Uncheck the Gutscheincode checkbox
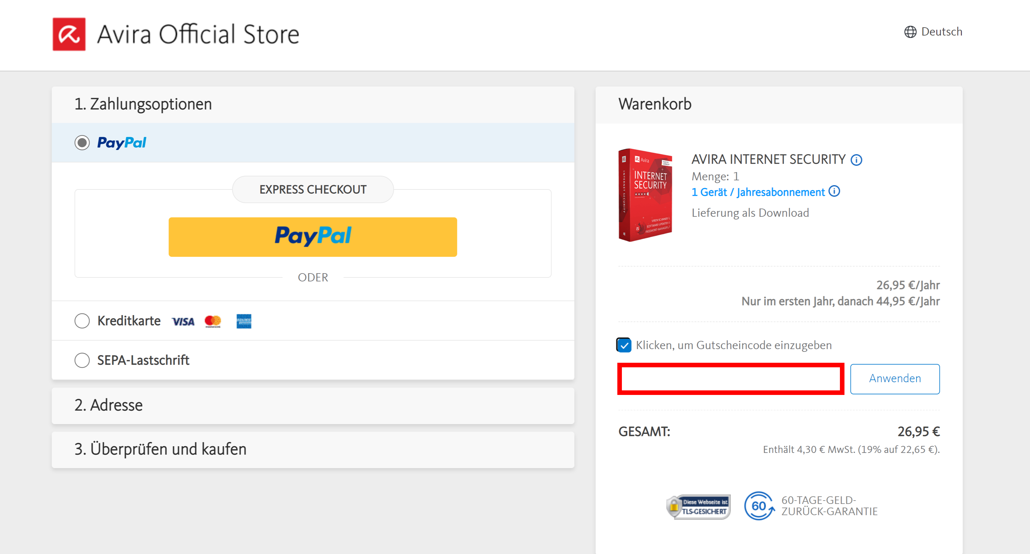 (624, 345)
